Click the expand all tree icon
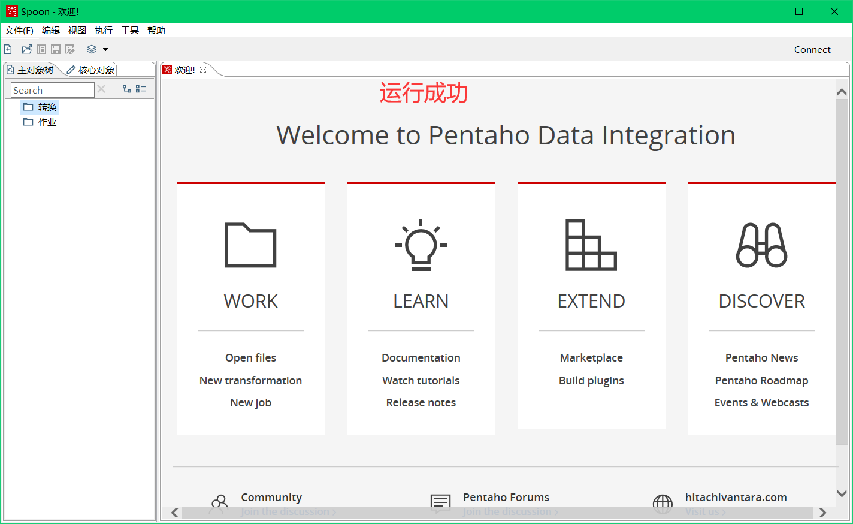This screenshot has width=853, height=524. point(127,89)
